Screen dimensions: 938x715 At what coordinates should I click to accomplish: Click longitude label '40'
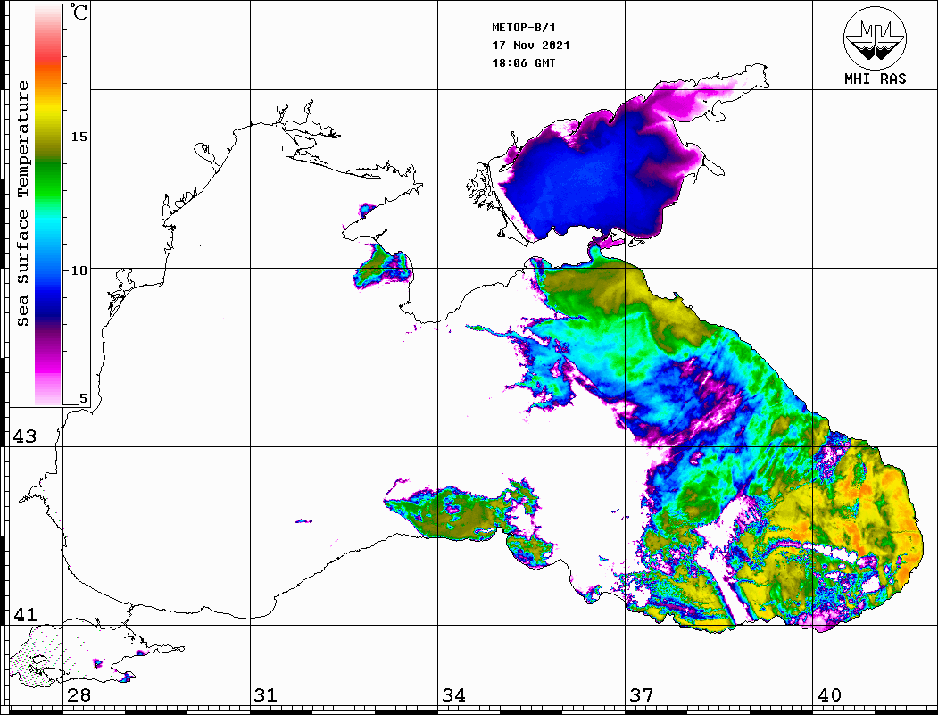pyautogui.click(x=829, y=695)
